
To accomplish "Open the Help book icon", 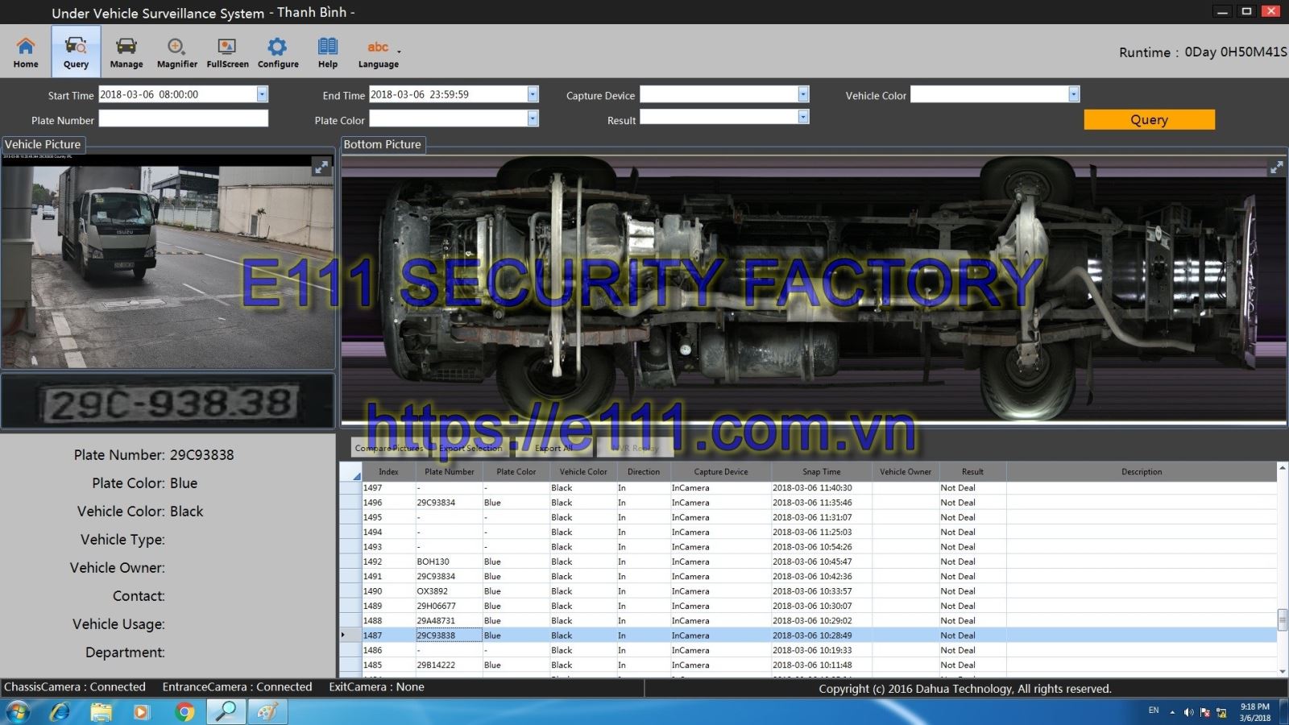I will click(x=328, y=52).
